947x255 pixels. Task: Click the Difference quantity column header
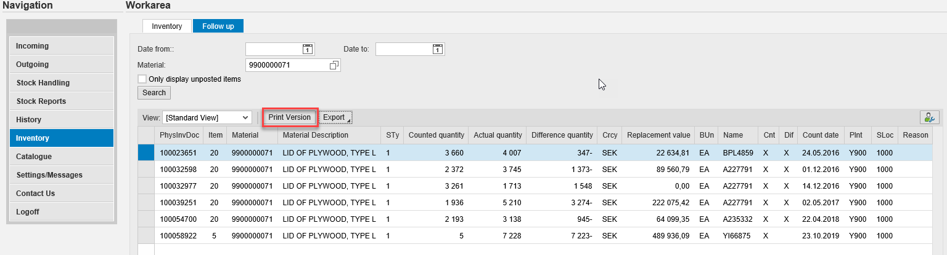(562, 135)
